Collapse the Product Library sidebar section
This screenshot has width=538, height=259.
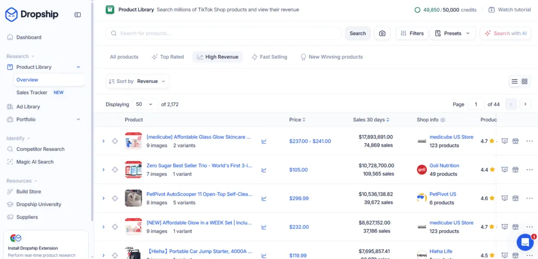coord(78,67)
